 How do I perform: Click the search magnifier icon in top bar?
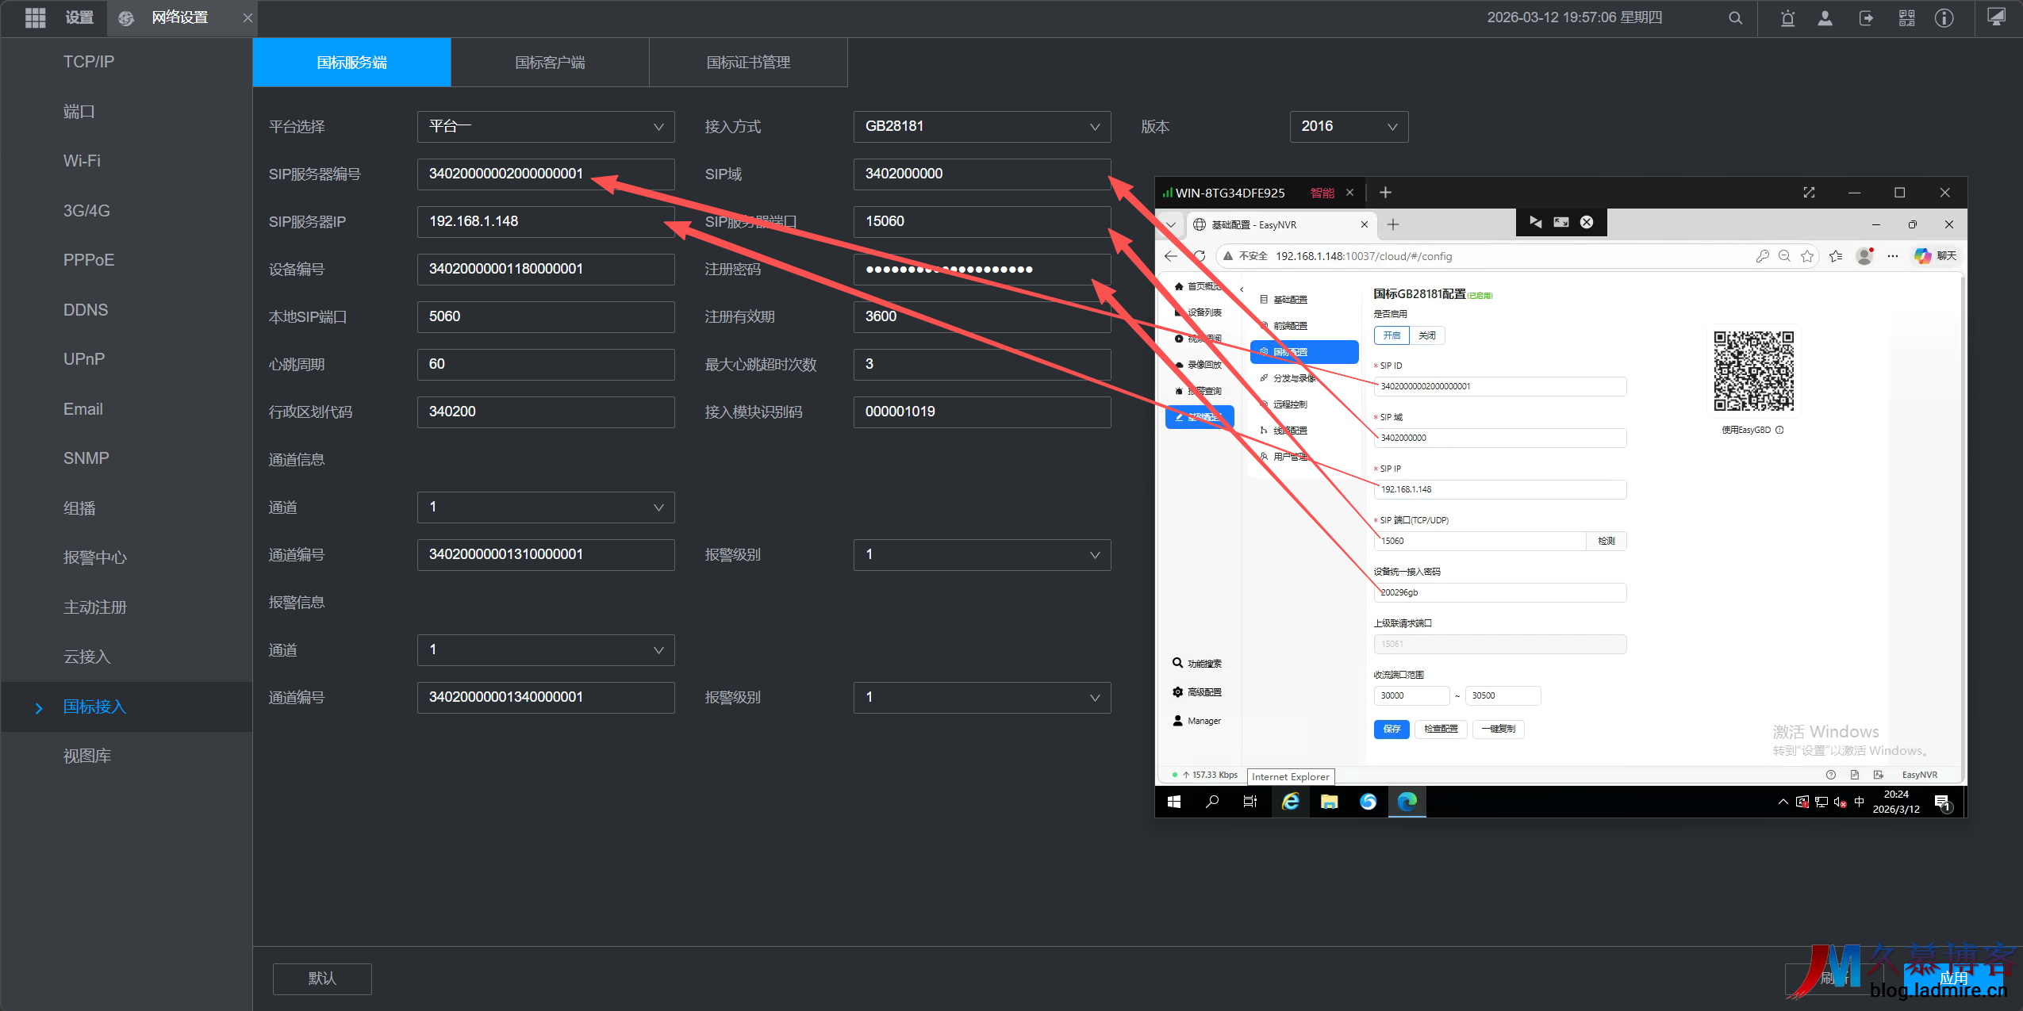1735,18
